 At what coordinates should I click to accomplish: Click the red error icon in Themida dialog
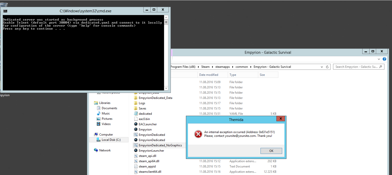coord(198,134)
